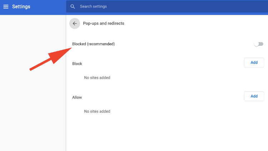Add a site to the Allow list
This screenshot has width=268, height=151.
254,96
